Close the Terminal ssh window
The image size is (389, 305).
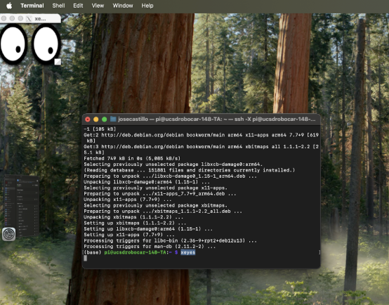pyautogui.click(x=88, y=119)
